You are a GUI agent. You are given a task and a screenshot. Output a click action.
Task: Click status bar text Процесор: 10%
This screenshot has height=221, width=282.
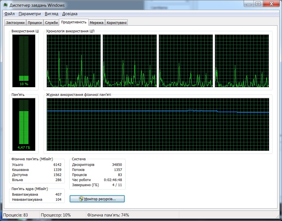[56, 215]
